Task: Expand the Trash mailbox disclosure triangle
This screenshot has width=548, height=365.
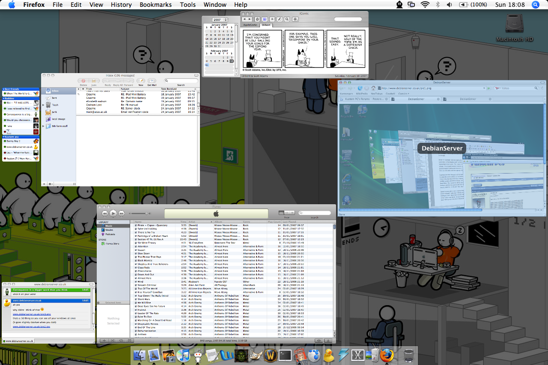Action: coord(43,105)
